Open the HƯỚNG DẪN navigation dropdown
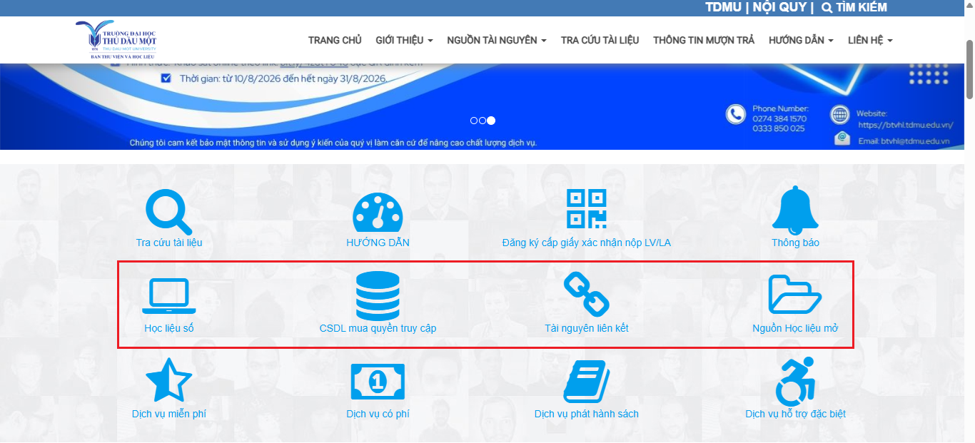The image size is (975, 443). click(801, 40)
